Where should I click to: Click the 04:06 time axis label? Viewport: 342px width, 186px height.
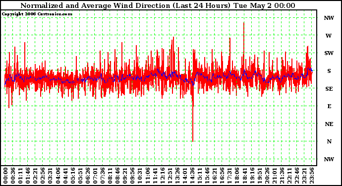tap(58, 176)
